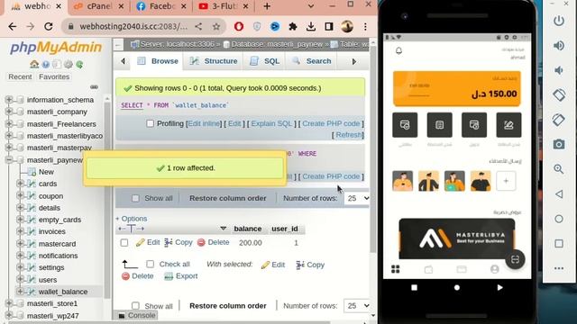Expand masterli_store1 database node
The image size is (577, 324).
point(9,303)
